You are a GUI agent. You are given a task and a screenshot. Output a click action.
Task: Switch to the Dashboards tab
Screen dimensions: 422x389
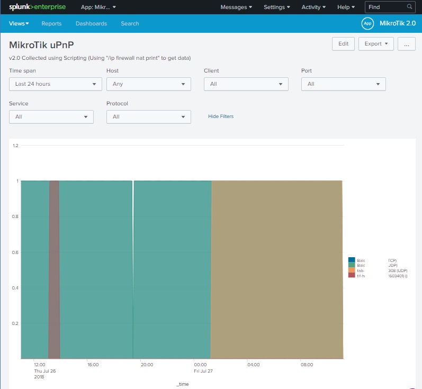[x=91, y=24]
